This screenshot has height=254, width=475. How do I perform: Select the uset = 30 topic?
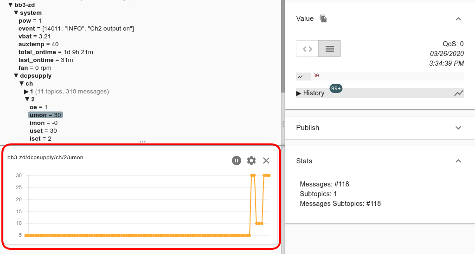tap(43, 131)
